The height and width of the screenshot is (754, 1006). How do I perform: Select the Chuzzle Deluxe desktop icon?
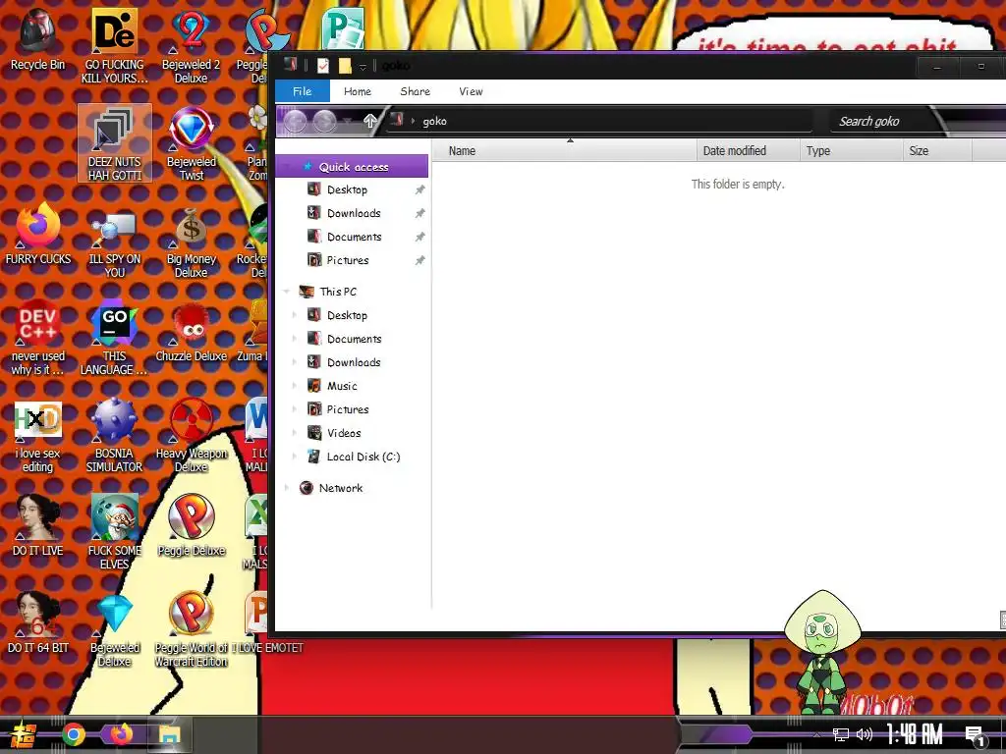192,334
